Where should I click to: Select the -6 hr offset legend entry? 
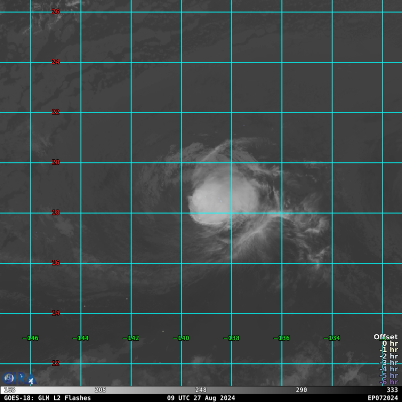(x=388, y=382)
